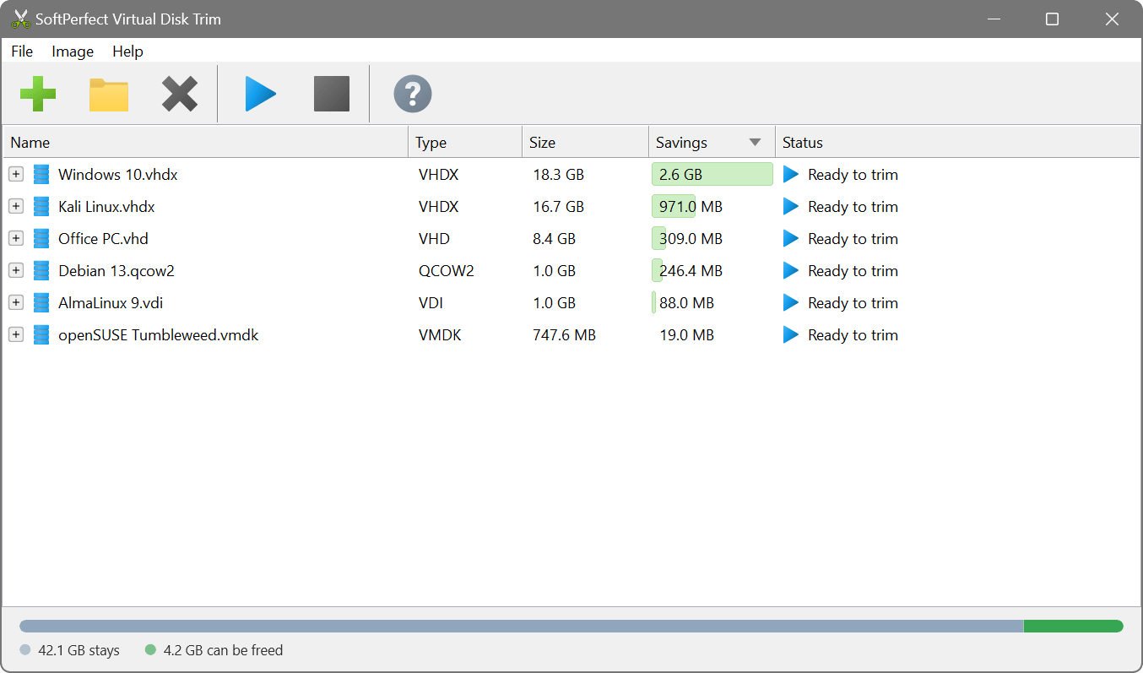Viewport: 1143px width, 673px height.
Task: Select the Office PC.vhd file name
Action: click(x=103, y=239)
